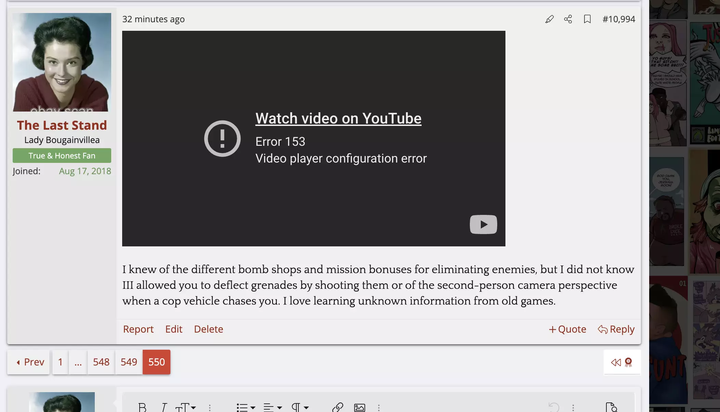
Task: Open the paragraph format dropdown
Action: click(300, 408)
